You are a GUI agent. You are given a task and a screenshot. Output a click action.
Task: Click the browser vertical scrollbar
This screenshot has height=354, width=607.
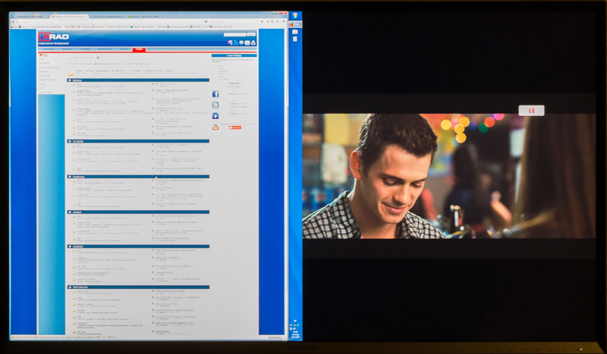click(x=286, y=182)
